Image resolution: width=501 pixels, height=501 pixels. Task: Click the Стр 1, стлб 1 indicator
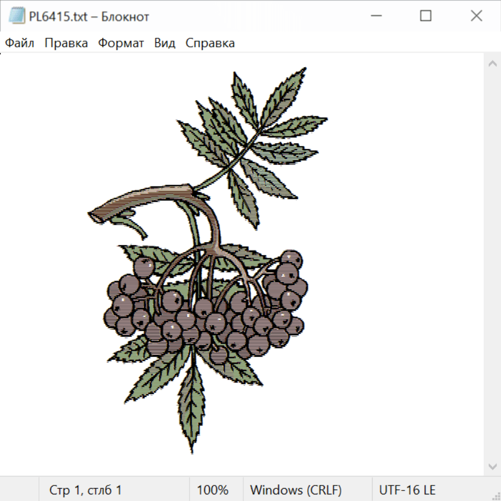[x=85, y=490]
